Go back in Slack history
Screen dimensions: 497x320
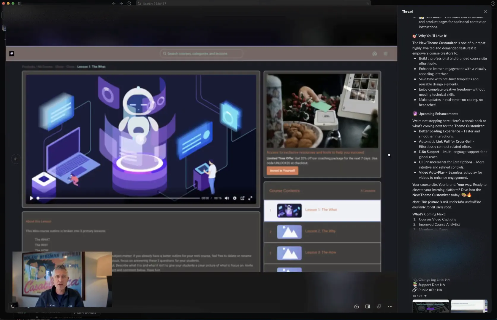pos(114,4)
